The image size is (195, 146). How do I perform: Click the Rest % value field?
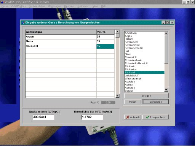coord(108,102)
